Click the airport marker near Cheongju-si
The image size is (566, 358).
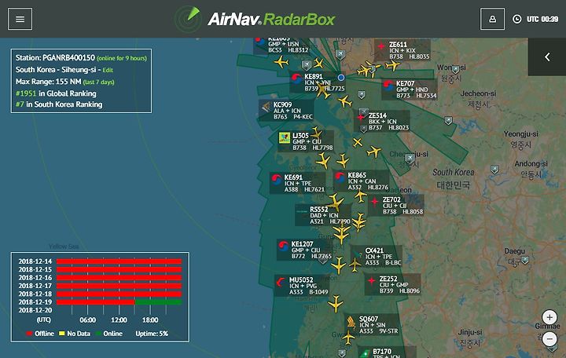(x=410, y=158)
